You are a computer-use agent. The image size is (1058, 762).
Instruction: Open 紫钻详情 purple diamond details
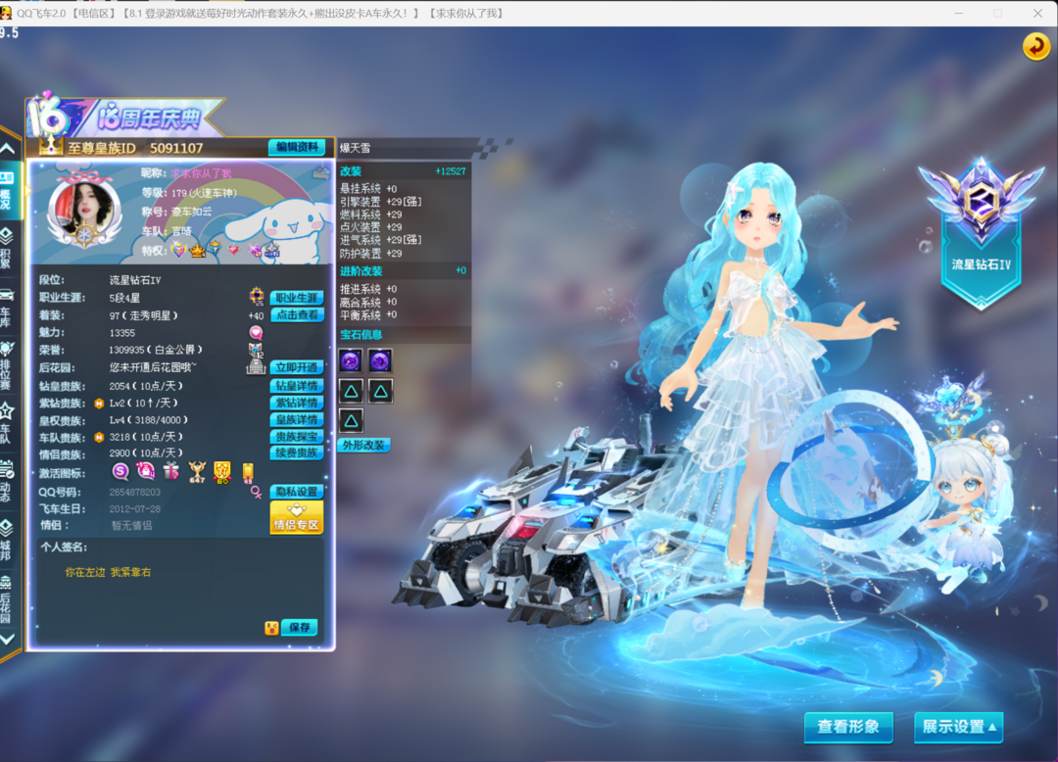click(297, 403)
